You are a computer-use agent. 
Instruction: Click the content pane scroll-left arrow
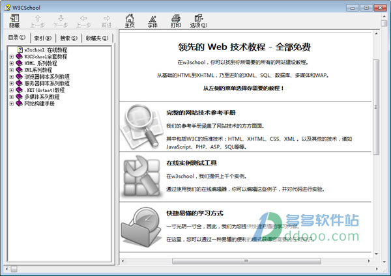pyautogui.click(x=123, y=261)
